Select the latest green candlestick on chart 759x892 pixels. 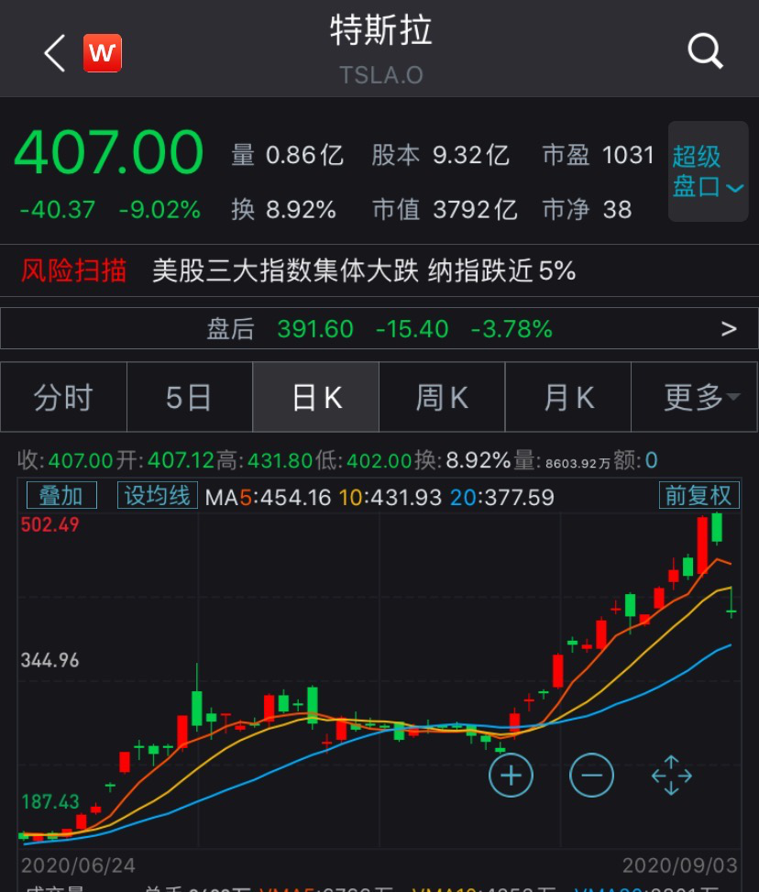[731, 604]
